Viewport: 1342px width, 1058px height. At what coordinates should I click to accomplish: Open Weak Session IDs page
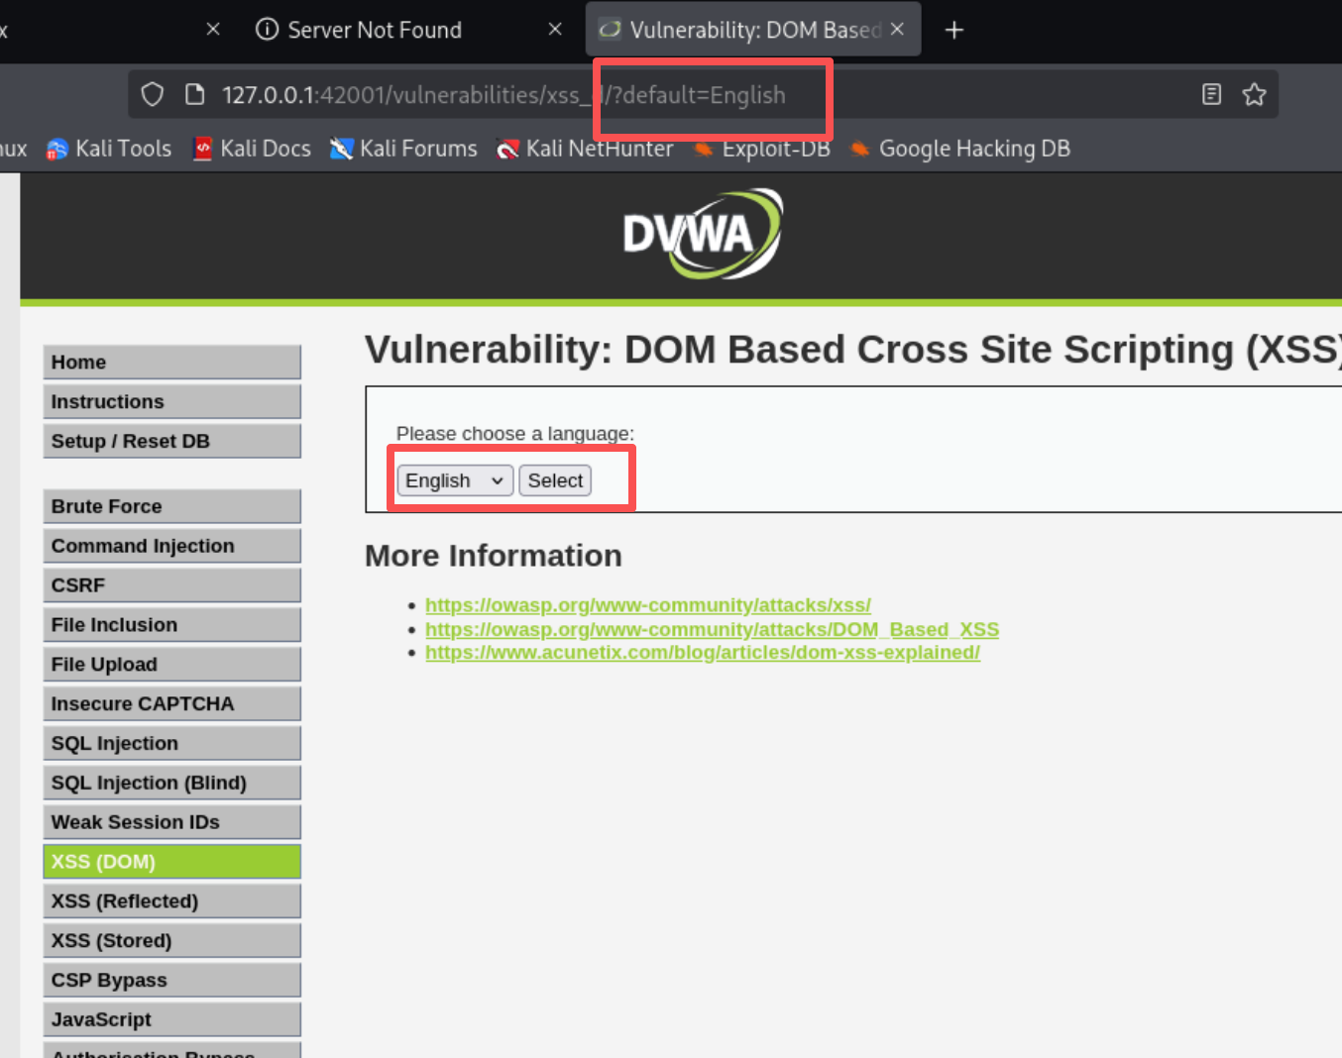point(171,822)
